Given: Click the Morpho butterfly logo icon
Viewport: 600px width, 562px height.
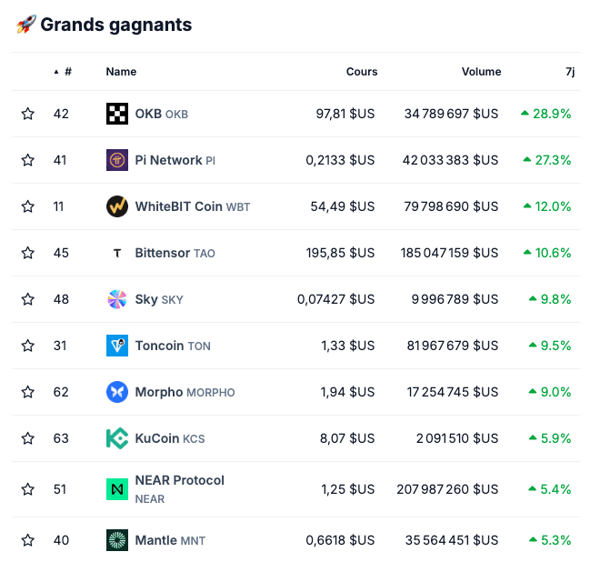Looking at the screenshot, I should tap(117, 392).
